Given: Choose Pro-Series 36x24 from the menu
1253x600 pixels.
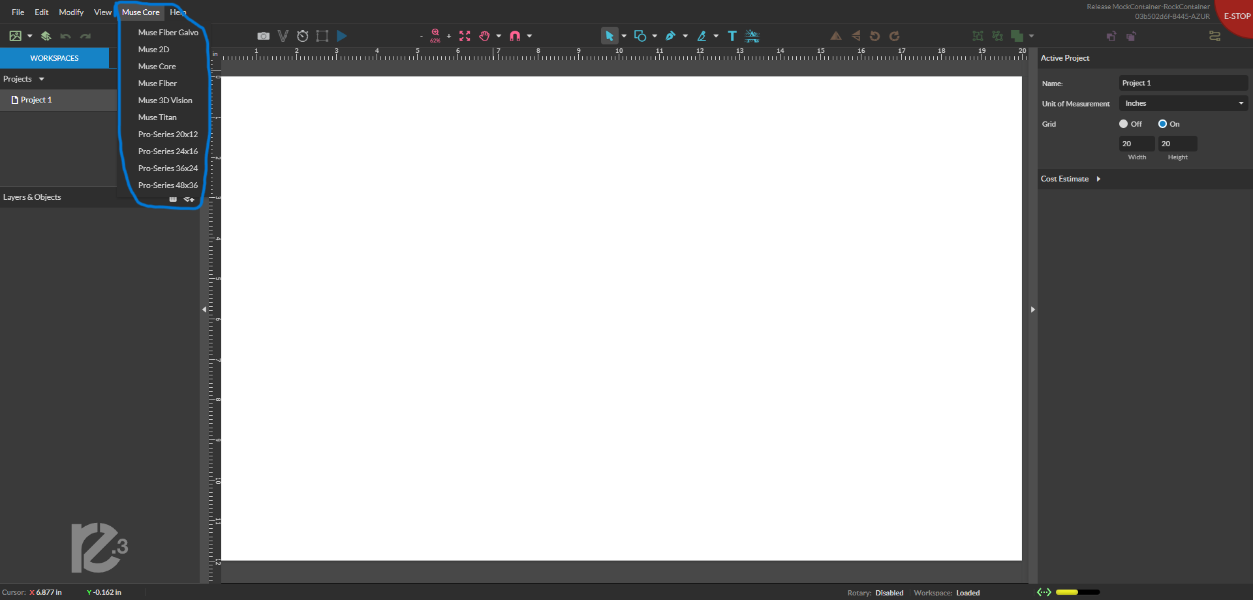Looking at the screenshot, I should 168,168.
